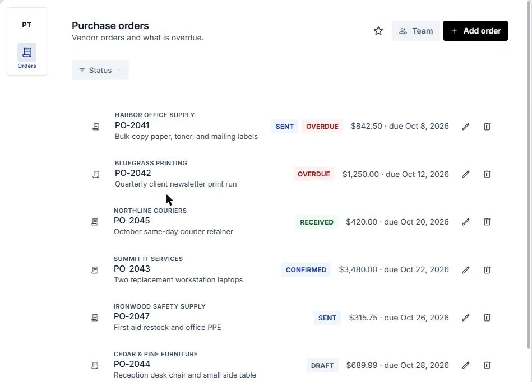532x382 pixels.
Task: Delete order PO-2041 trash icon
Action: (487, 127)
